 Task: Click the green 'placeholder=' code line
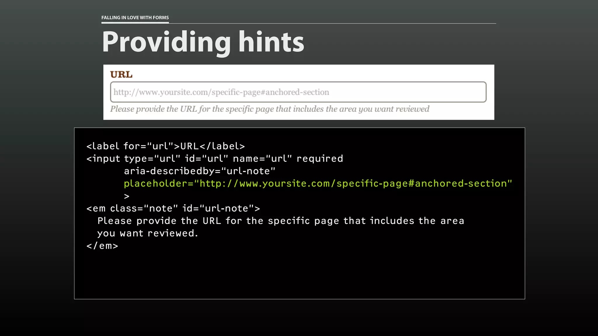318,184
